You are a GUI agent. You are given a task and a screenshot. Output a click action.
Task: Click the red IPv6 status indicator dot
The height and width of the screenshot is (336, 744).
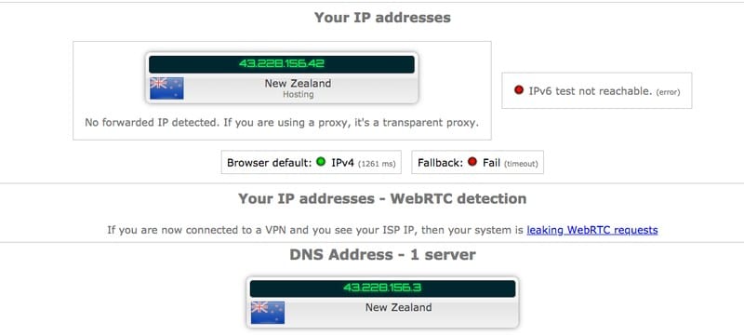(x=519, y=89)
